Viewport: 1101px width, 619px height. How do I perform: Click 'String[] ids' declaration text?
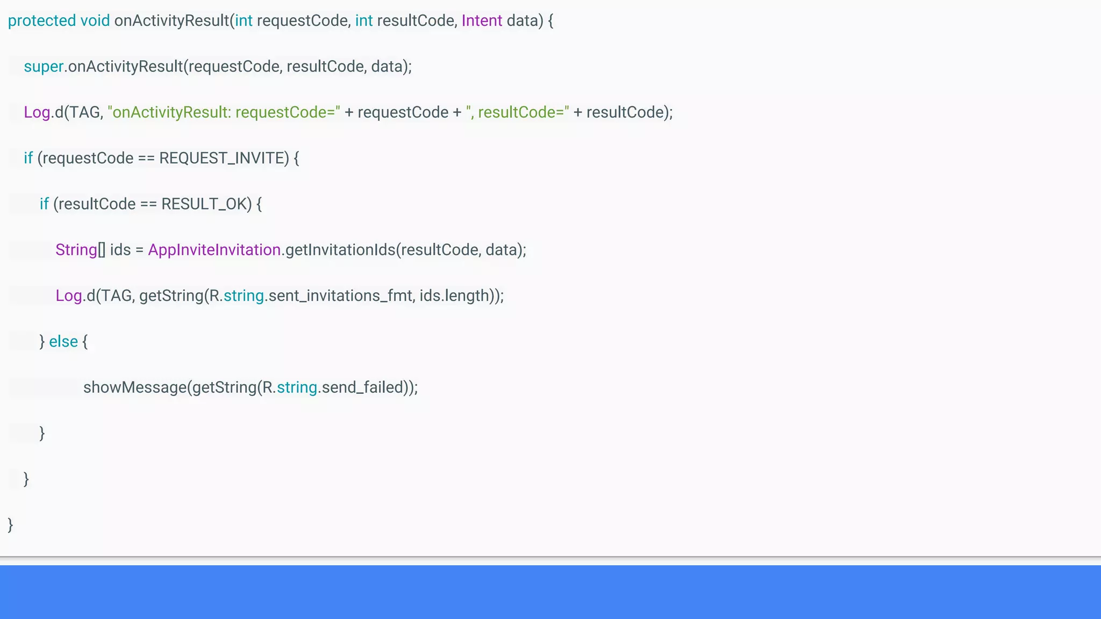pos(93,250)
